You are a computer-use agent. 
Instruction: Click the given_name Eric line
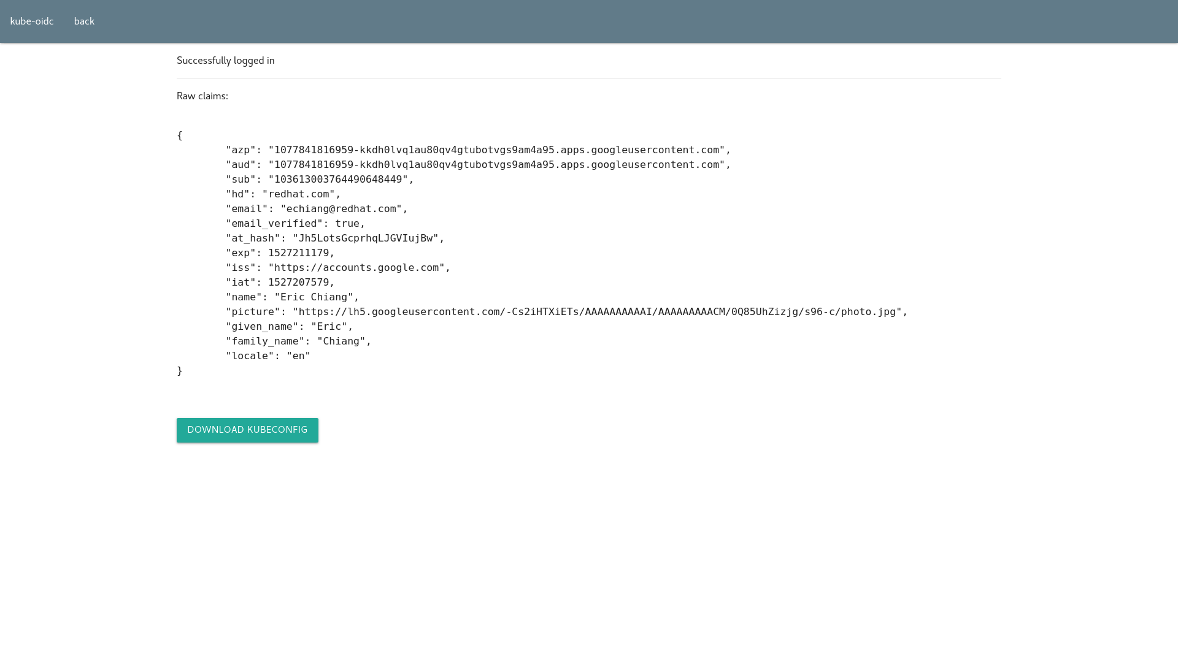[x=289, y=327]
